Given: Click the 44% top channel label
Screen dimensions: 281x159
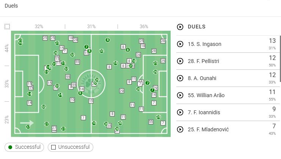Looking at the screenshot, I should pyautogui.click(x=7, y=48).
